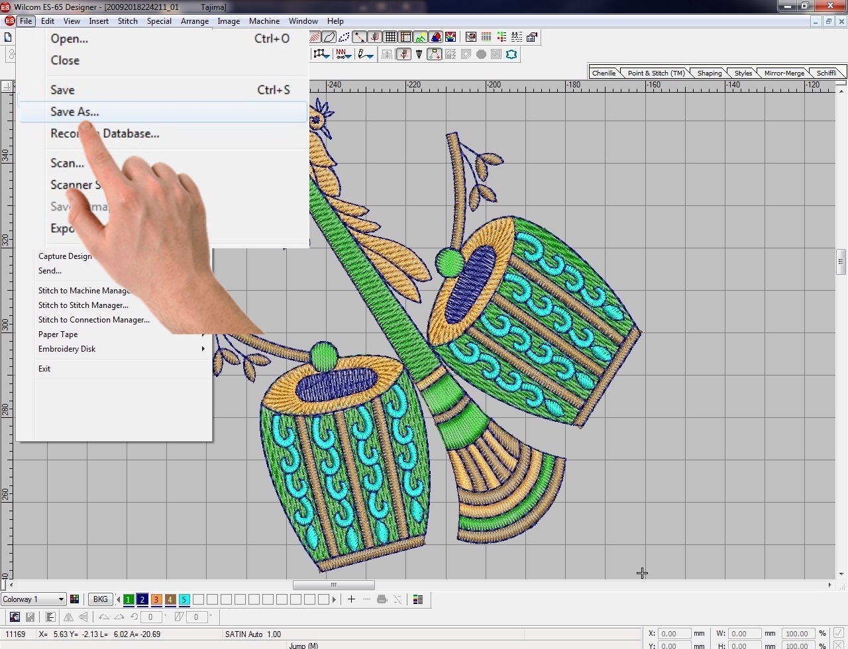This screenshot has width=848, height=649.
Task: Toggle the grid display icon
Action: tap(391, 37)
